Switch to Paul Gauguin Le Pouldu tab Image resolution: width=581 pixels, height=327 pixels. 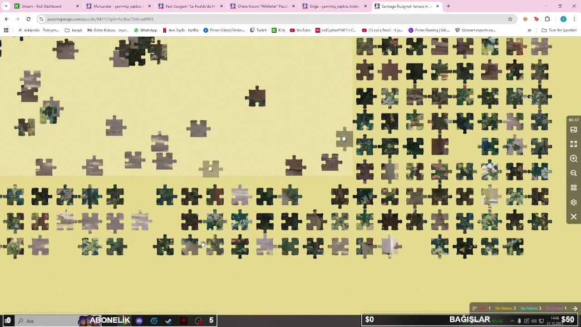coord(190,6)
